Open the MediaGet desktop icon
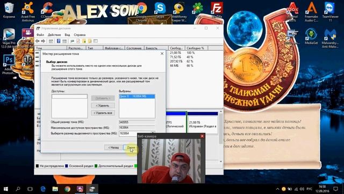 [x=311, y=36]
